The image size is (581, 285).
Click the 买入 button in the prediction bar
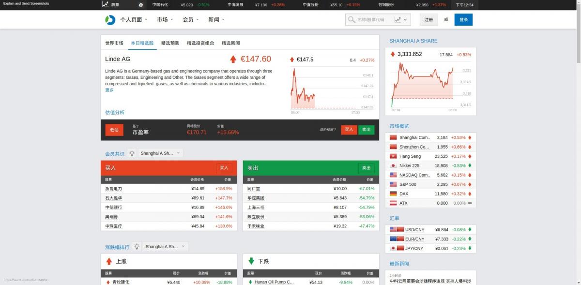coord(349,130)
